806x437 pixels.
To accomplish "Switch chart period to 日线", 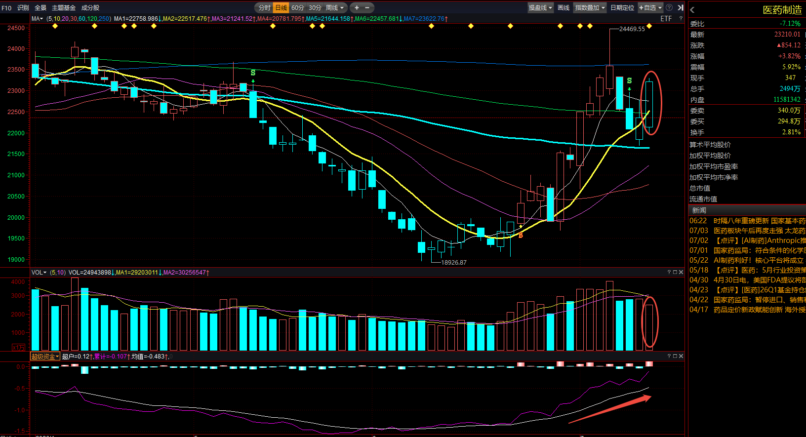I will pyautogui.click(x=281, y=7).
